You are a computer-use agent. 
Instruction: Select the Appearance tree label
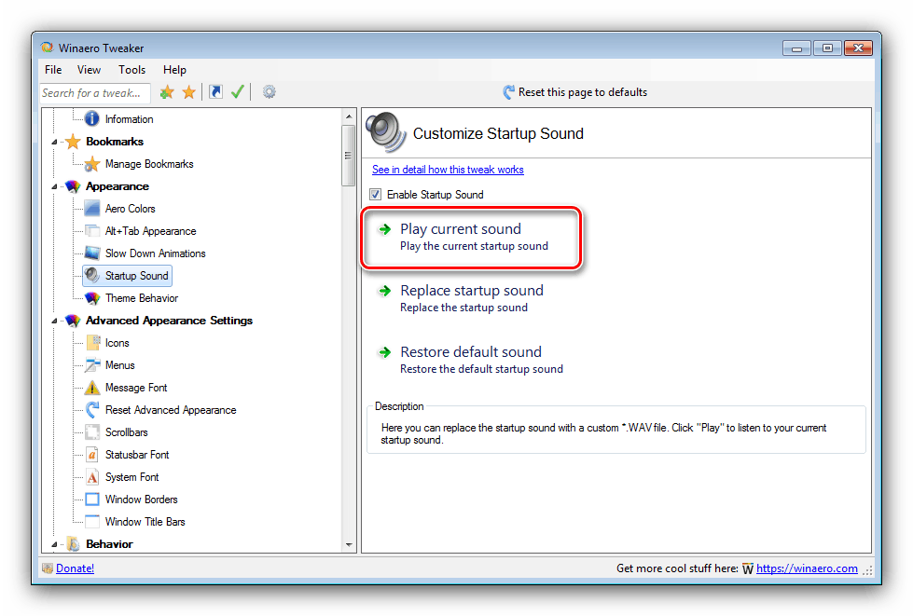[117, 186]
